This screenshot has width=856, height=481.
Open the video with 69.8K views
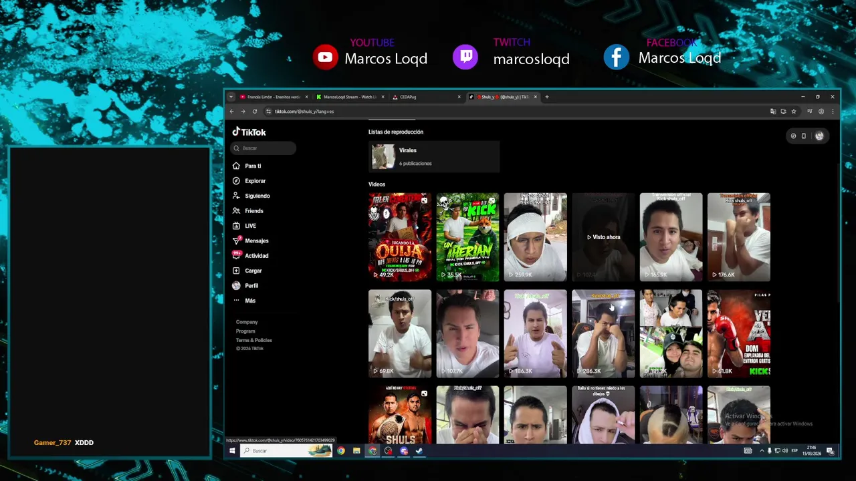click(x=400, y=333)
